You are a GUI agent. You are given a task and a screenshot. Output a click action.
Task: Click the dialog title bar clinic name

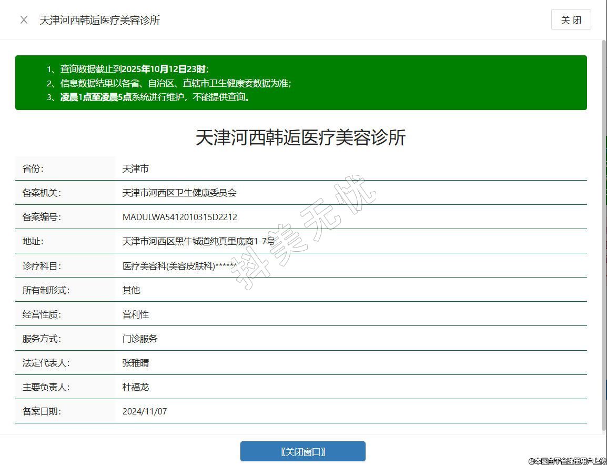tap(99, 20)
